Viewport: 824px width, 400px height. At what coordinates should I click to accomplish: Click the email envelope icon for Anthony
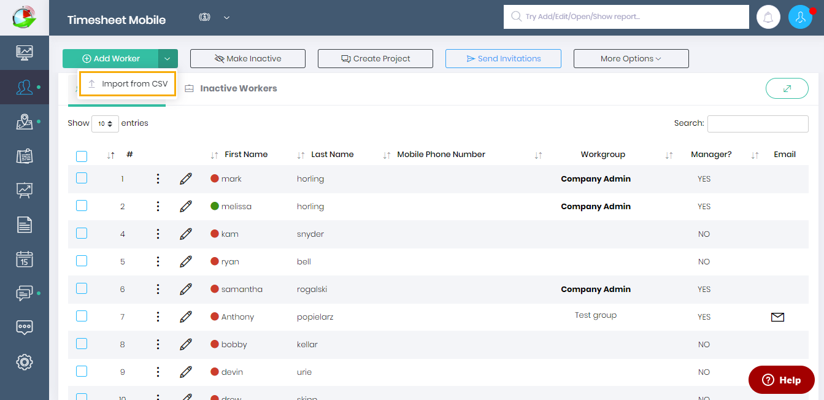777,317
